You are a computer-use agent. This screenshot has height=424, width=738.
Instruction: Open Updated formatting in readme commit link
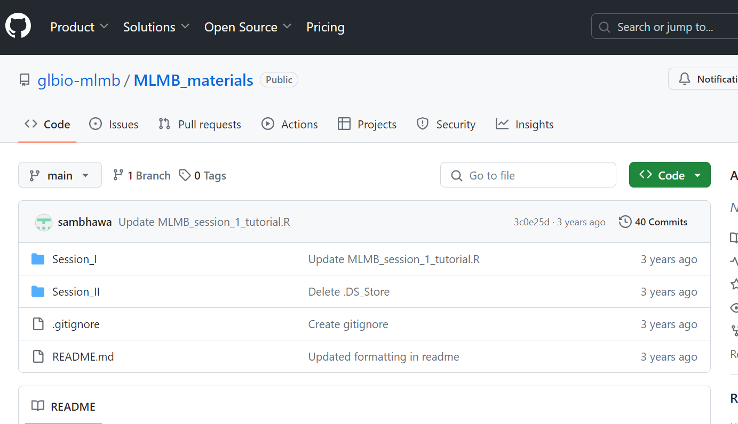point(384,357)
